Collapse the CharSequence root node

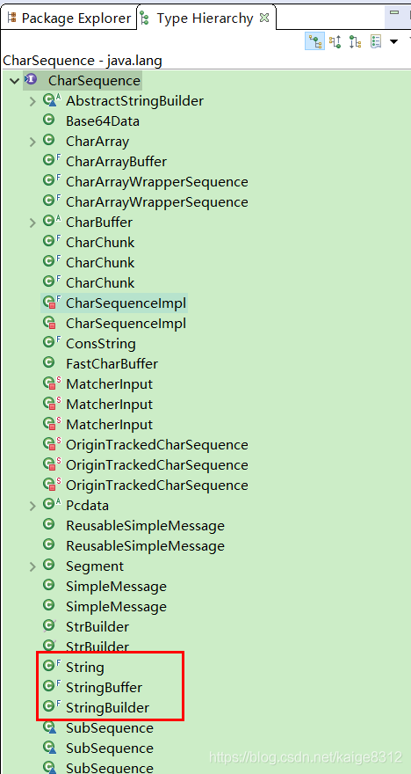pyautogui.click(x=13, y=80)
